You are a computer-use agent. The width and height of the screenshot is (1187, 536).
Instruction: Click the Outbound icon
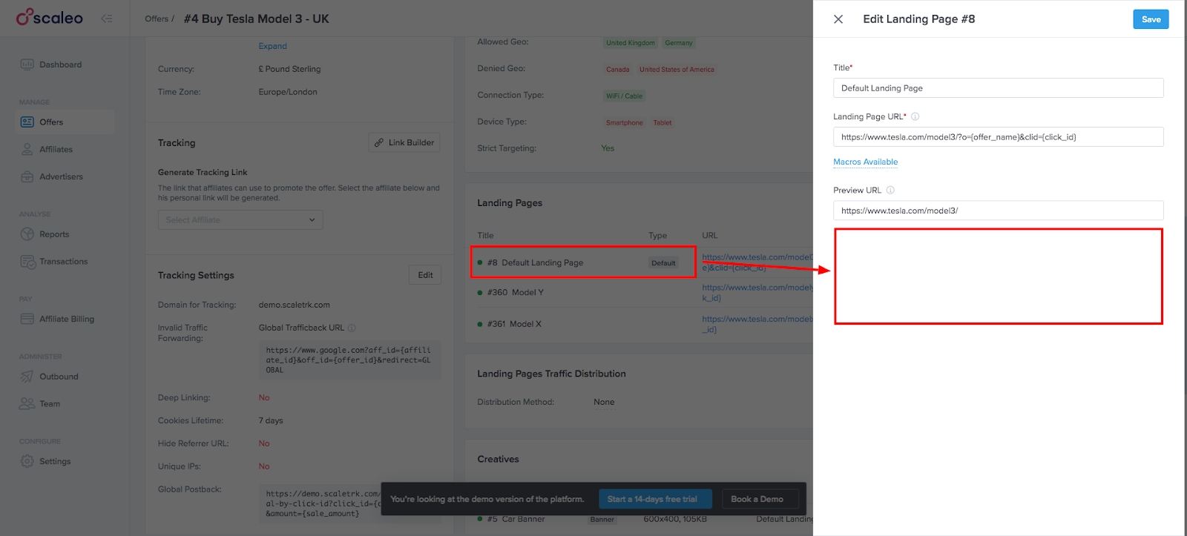coord(27,377)
